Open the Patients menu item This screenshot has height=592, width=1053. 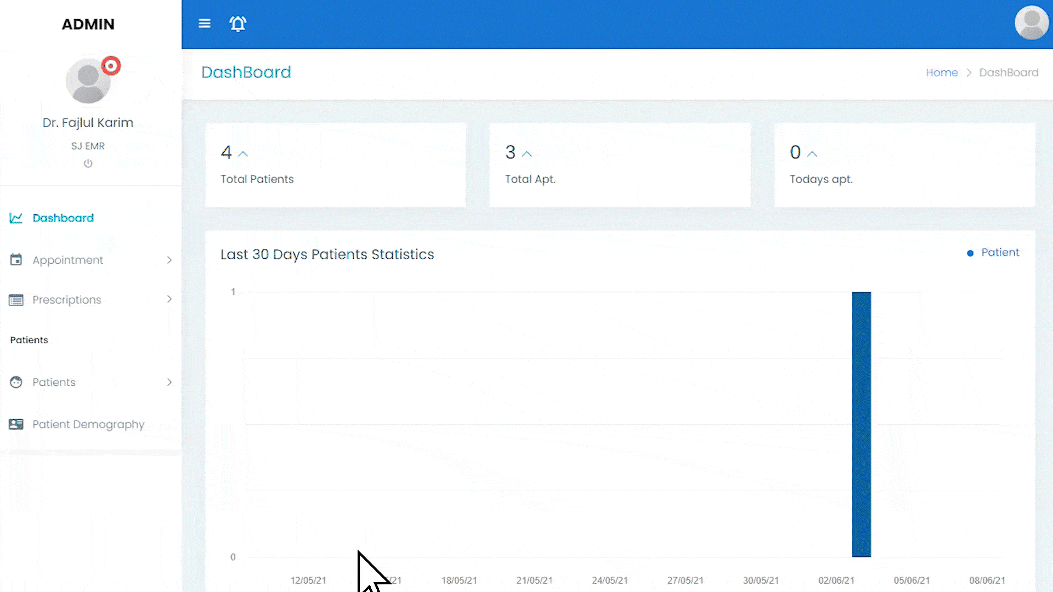tap(54, 382)
